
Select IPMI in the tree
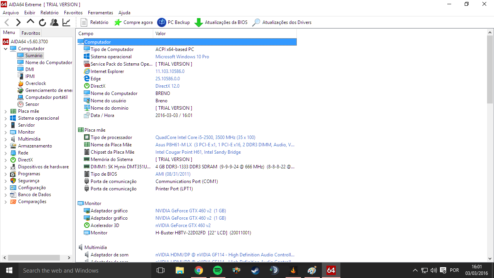30,76
